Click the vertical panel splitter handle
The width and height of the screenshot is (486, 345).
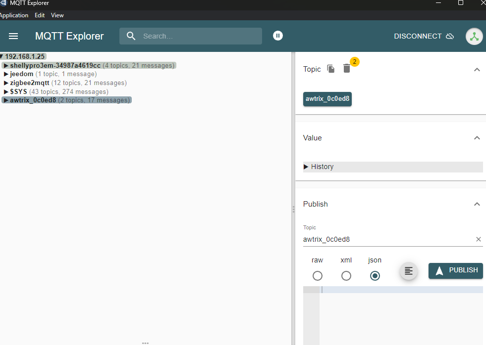point(293,209)
